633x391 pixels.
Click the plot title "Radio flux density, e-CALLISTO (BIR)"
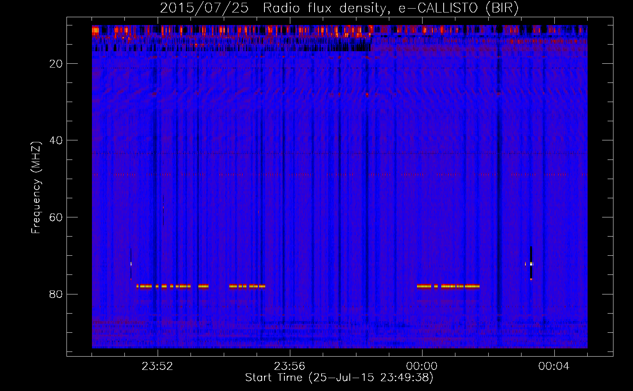coord(391,8)
